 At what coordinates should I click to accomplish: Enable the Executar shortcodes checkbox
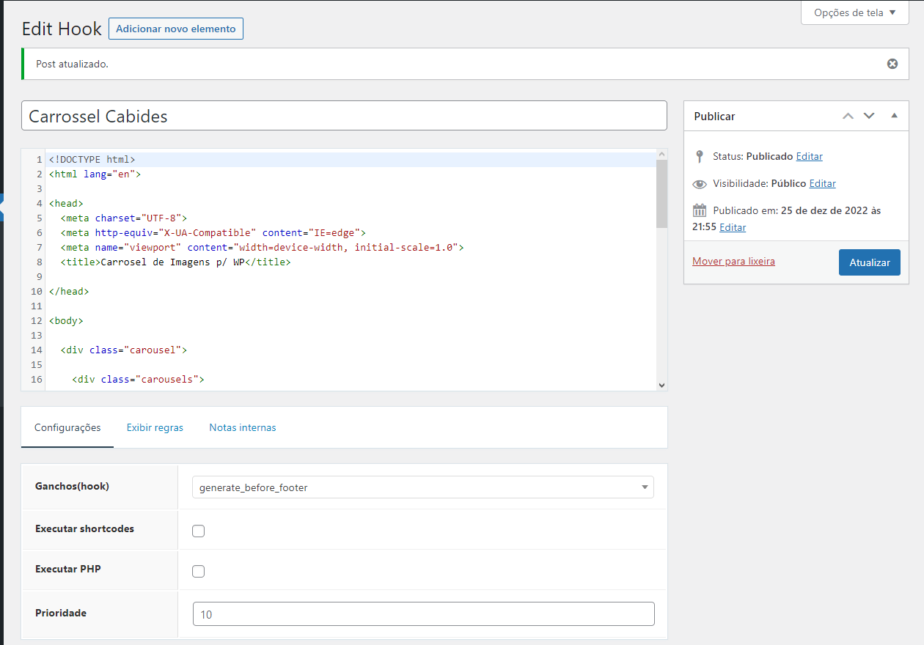tap(198, 530)
